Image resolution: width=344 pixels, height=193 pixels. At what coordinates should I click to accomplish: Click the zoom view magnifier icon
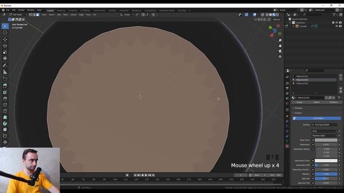pos(280,41)
